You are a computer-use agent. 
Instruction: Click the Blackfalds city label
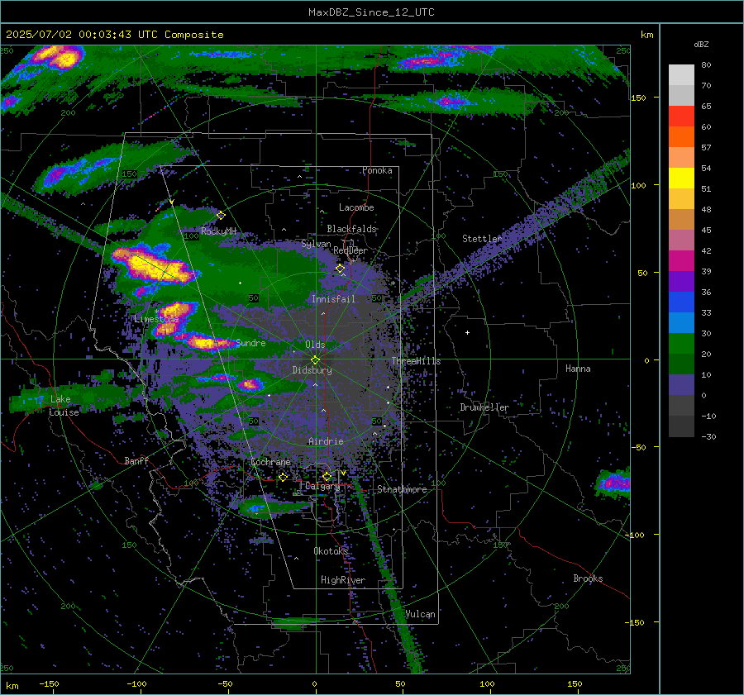tap(351, 229)
